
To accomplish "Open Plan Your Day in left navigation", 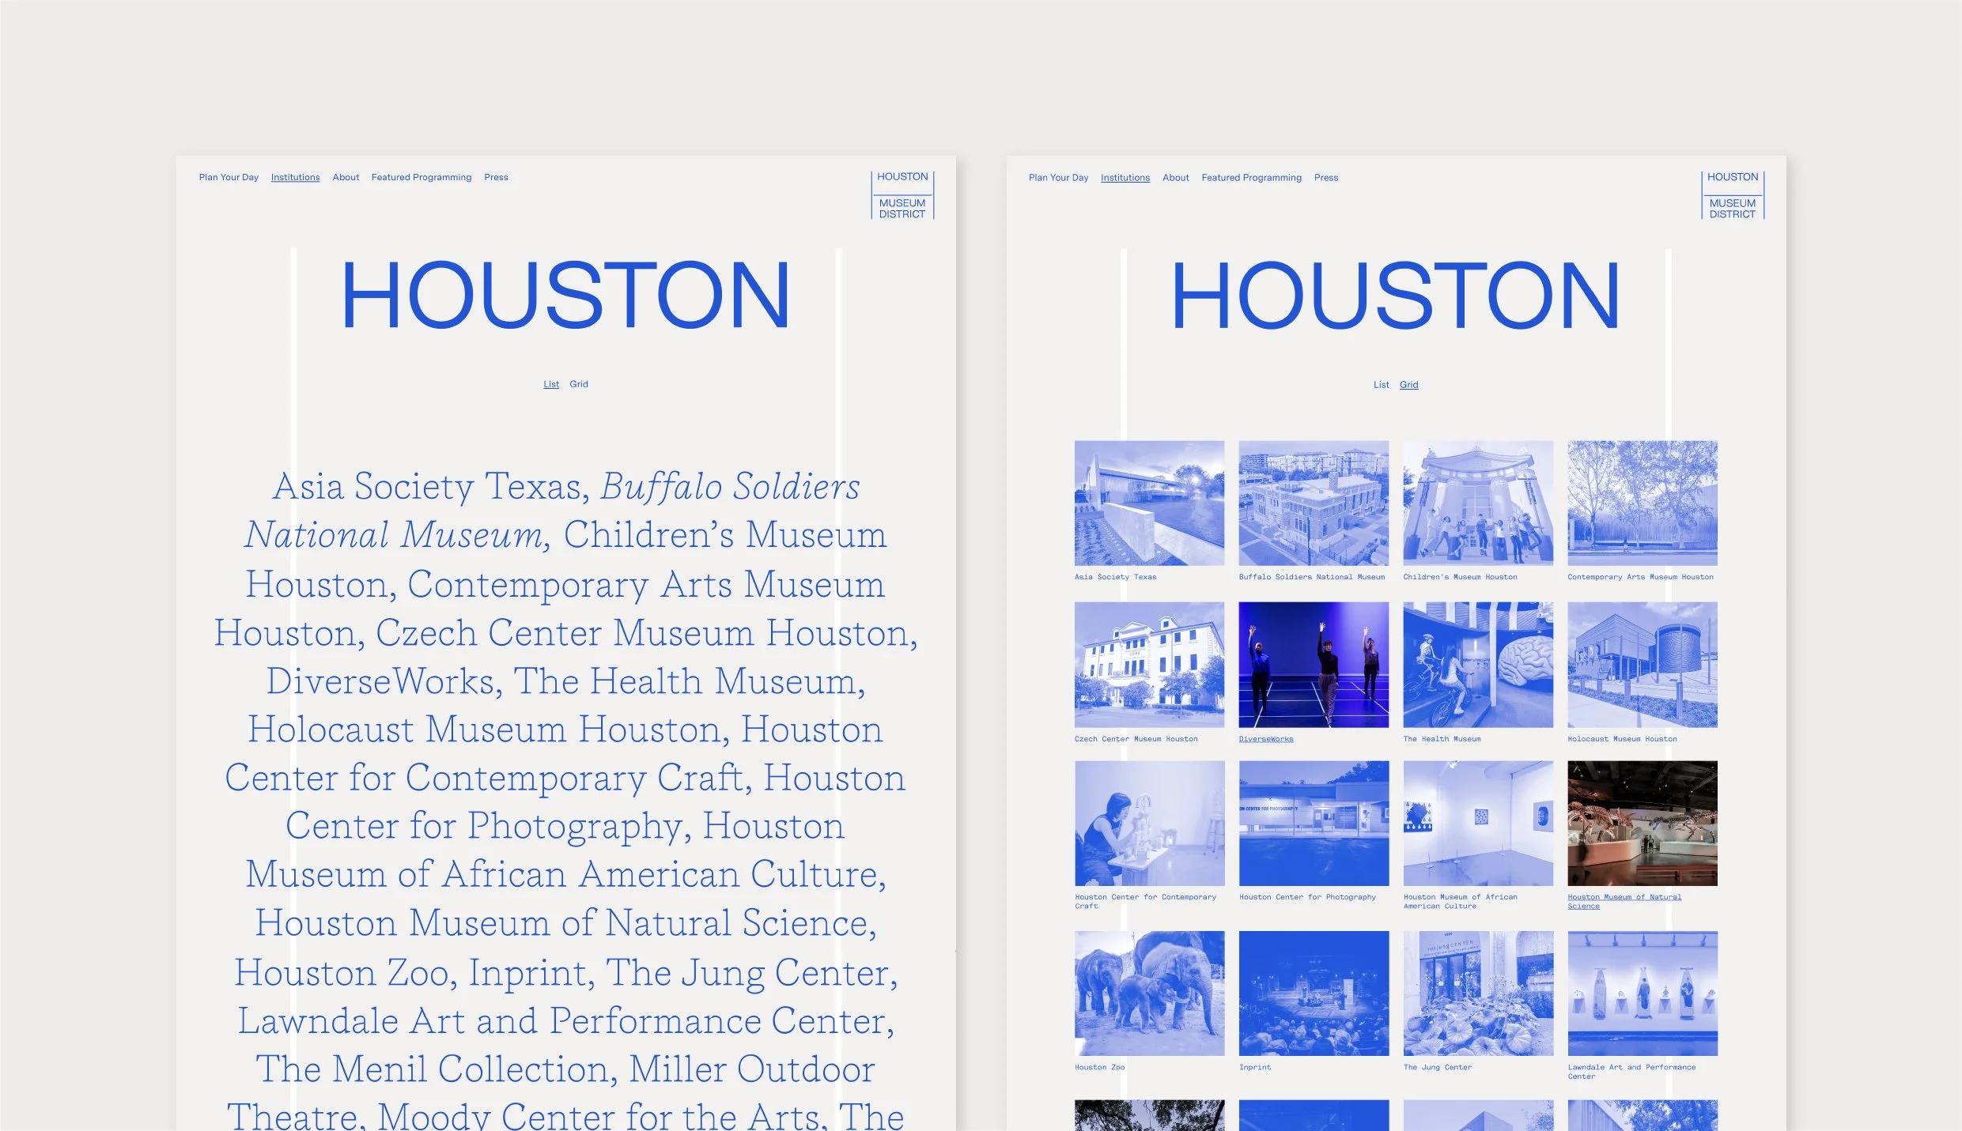I will [229, 177].
